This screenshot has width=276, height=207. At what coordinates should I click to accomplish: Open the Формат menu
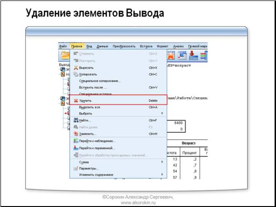click(x=162, y=46)
